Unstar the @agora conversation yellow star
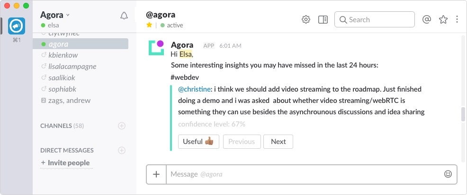The width and height of the screenshot is (467, 195). pos(149,25)
